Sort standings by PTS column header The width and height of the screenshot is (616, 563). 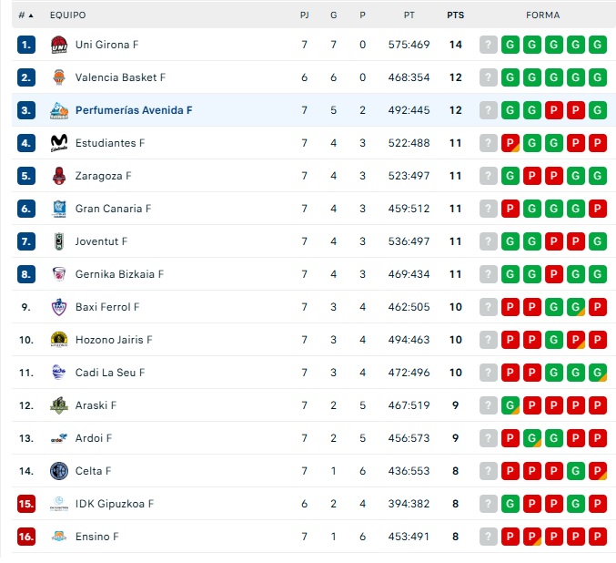click(455, 15)
